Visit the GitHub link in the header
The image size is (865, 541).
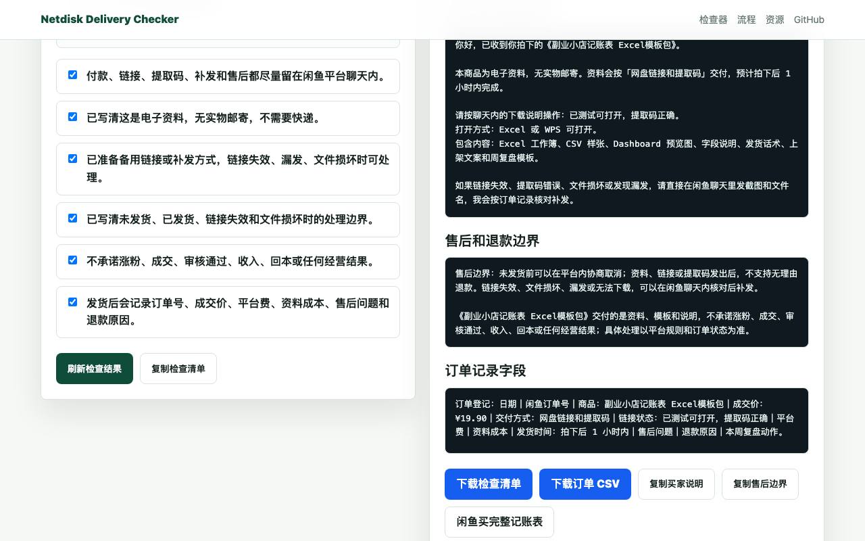coord(809,20)
